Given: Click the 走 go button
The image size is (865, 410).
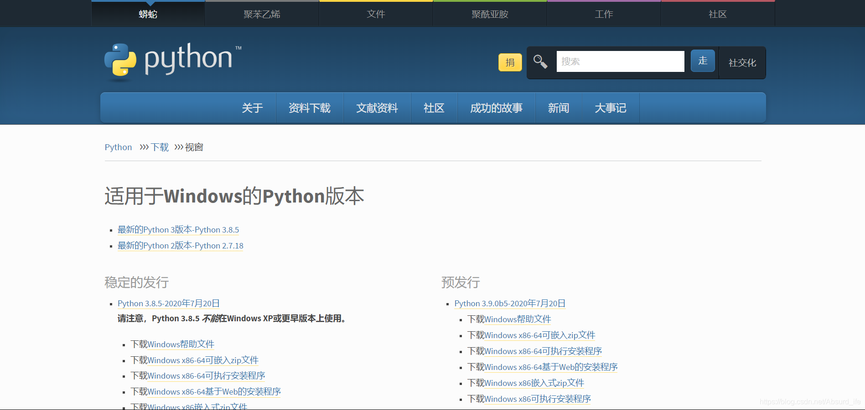Looking at the screenshot, I should 703,61.
